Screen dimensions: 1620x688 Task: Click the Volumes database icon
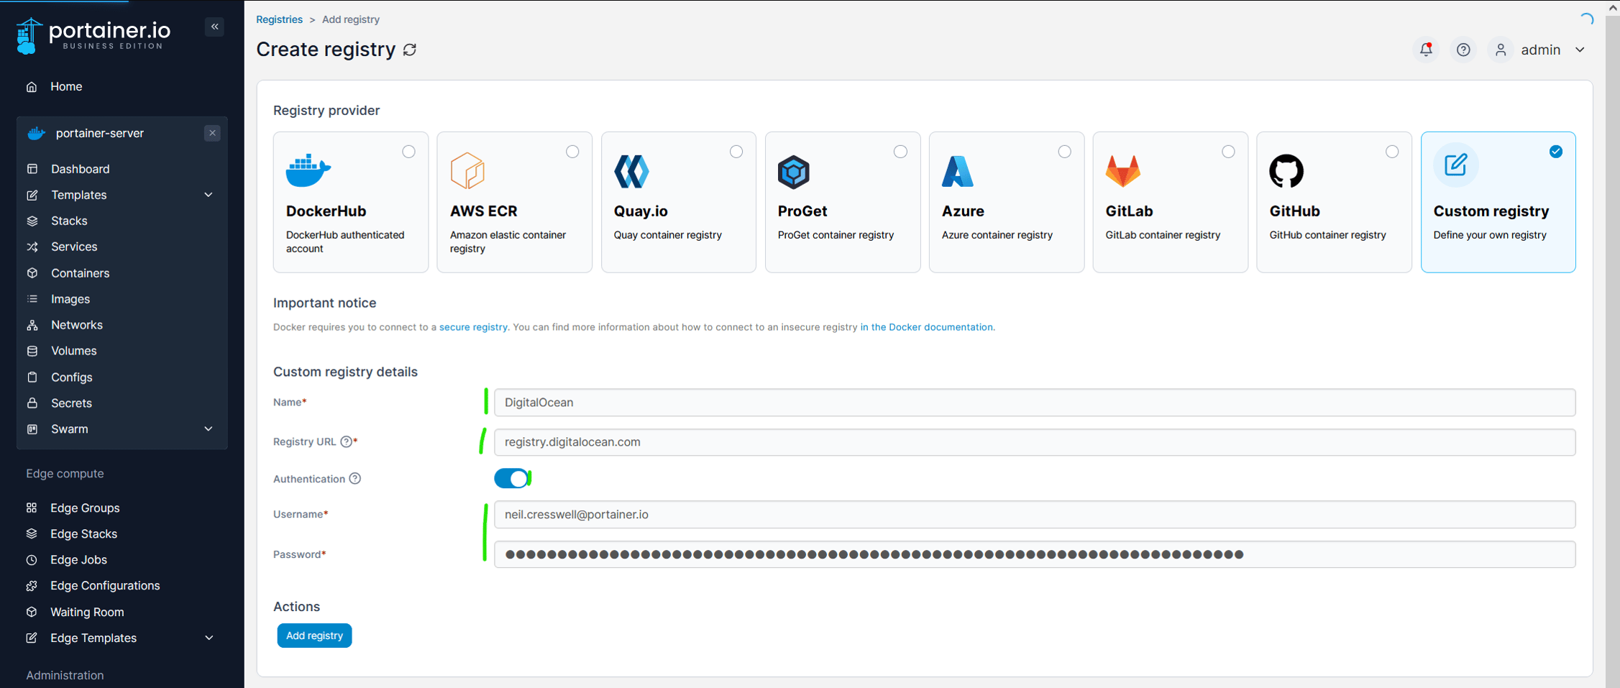point(32,351)
